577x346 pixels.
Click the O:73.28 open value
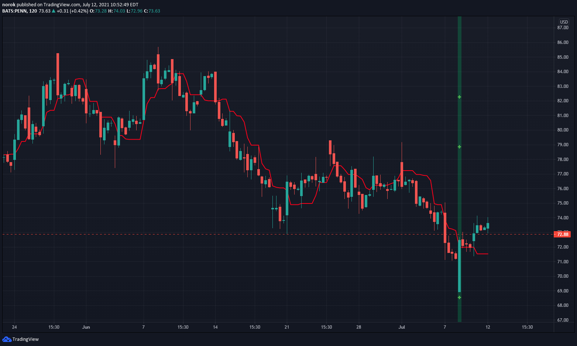coord(98,11)
